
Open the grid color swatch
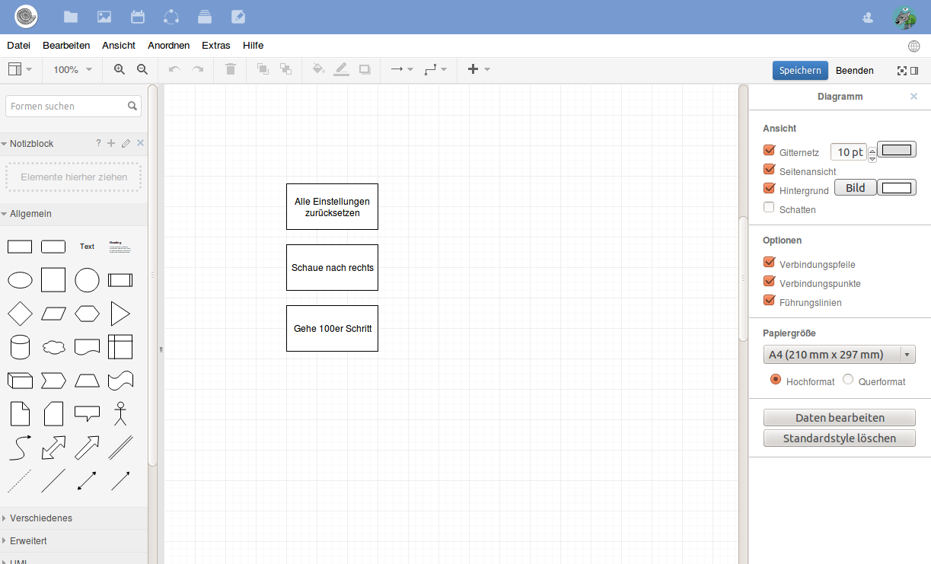(x=897, y=150)
